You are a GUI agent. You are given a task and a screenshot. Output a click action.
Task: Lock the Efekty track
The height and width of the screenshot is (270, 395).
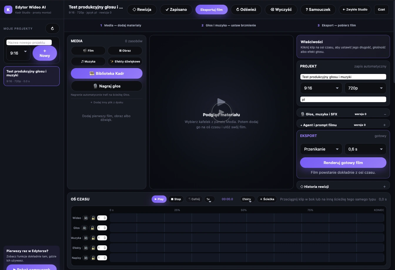point(93,248)
